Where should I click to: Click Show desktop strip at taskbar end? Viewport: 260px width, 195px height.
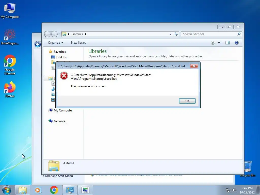(x=258, y=190)
